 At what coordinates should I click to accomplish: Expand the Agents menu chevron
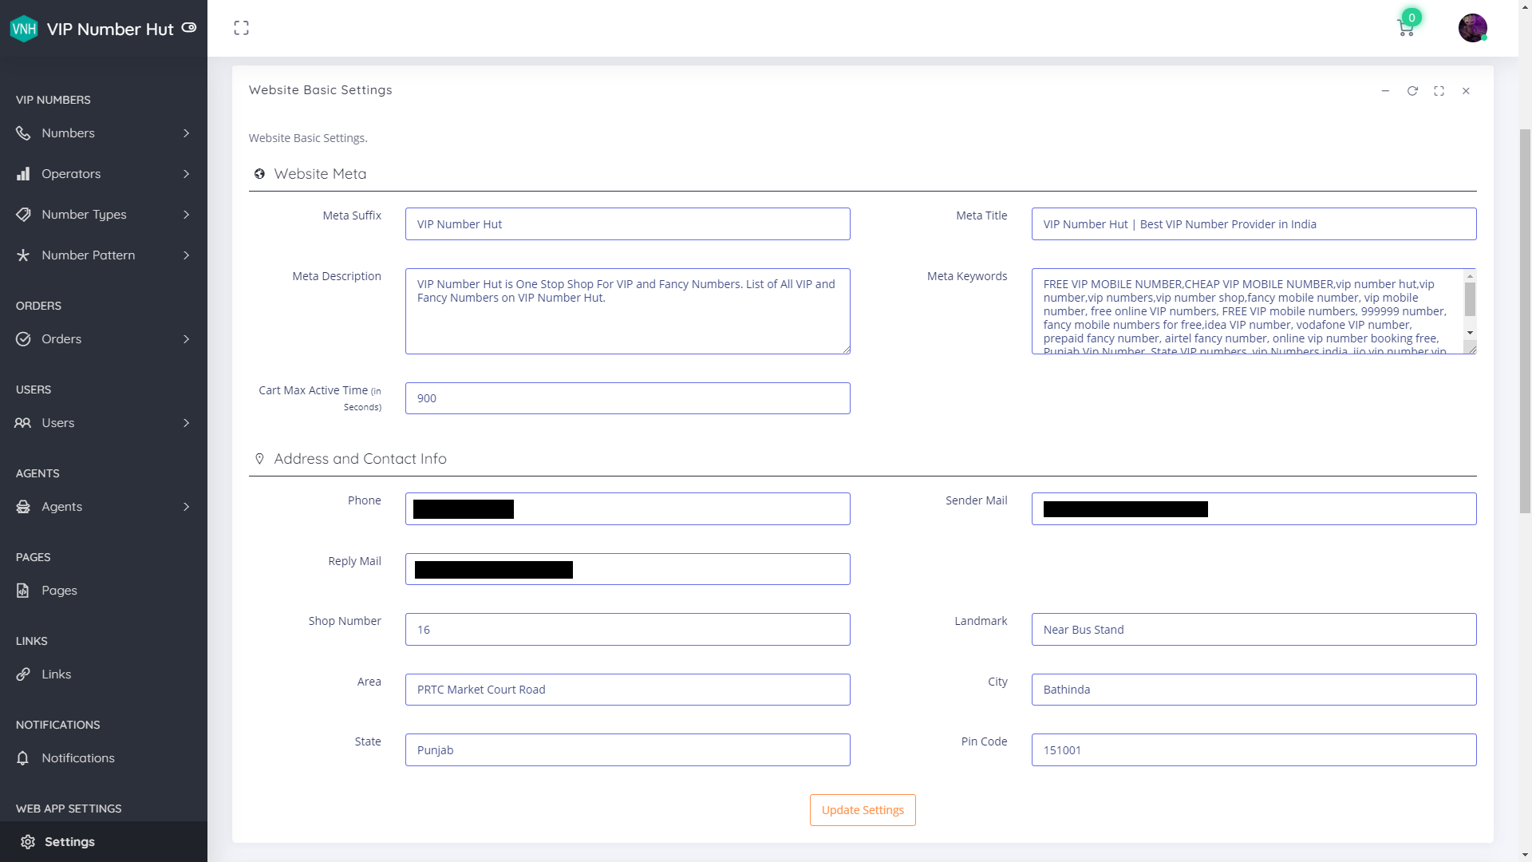click(187, 507)
